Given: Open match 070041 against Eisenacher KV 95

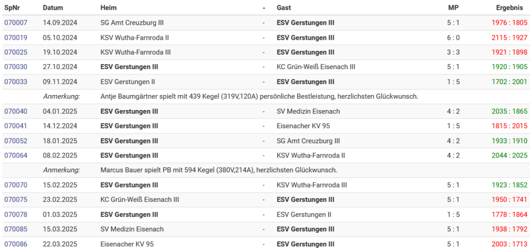Looking at the screenshot, I should [16, 126].
